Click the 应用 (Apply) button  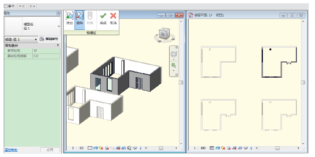click(x=50, y=150)
